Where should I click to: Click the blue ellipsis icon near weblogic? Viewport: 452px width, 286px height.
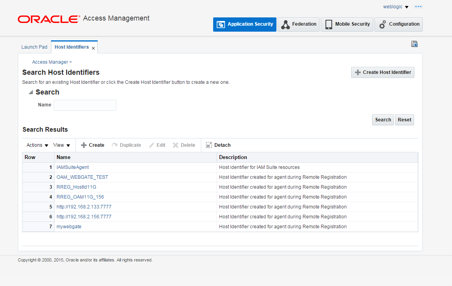click(x=418, y=6)
